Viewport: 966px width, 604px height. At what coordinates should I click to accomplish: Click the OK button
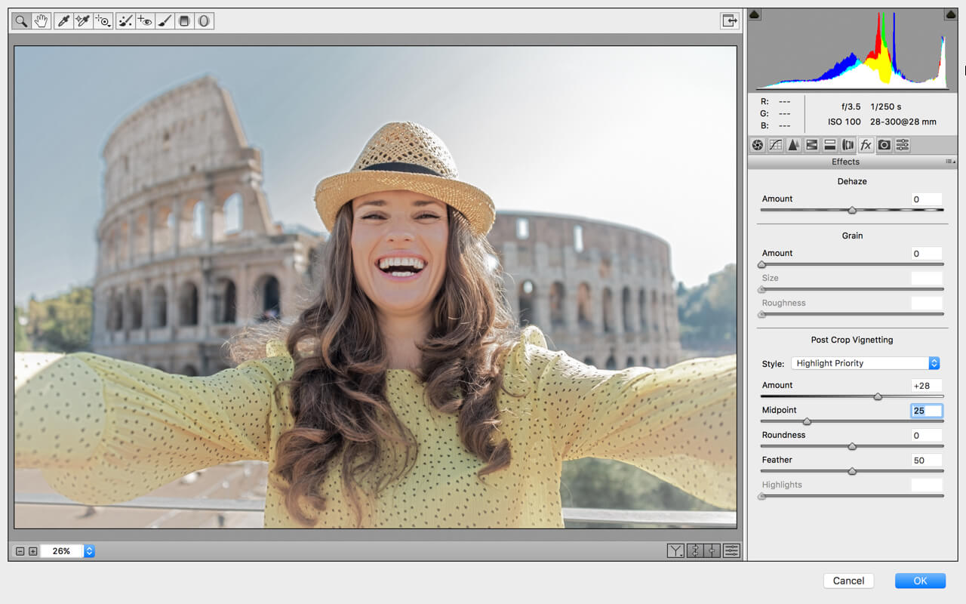click(x=920, y=581)
